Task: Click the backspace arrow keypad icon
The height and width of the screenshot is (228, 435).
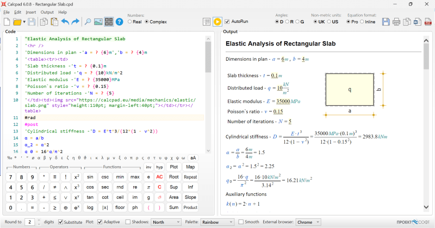Action: click(159, 197)
